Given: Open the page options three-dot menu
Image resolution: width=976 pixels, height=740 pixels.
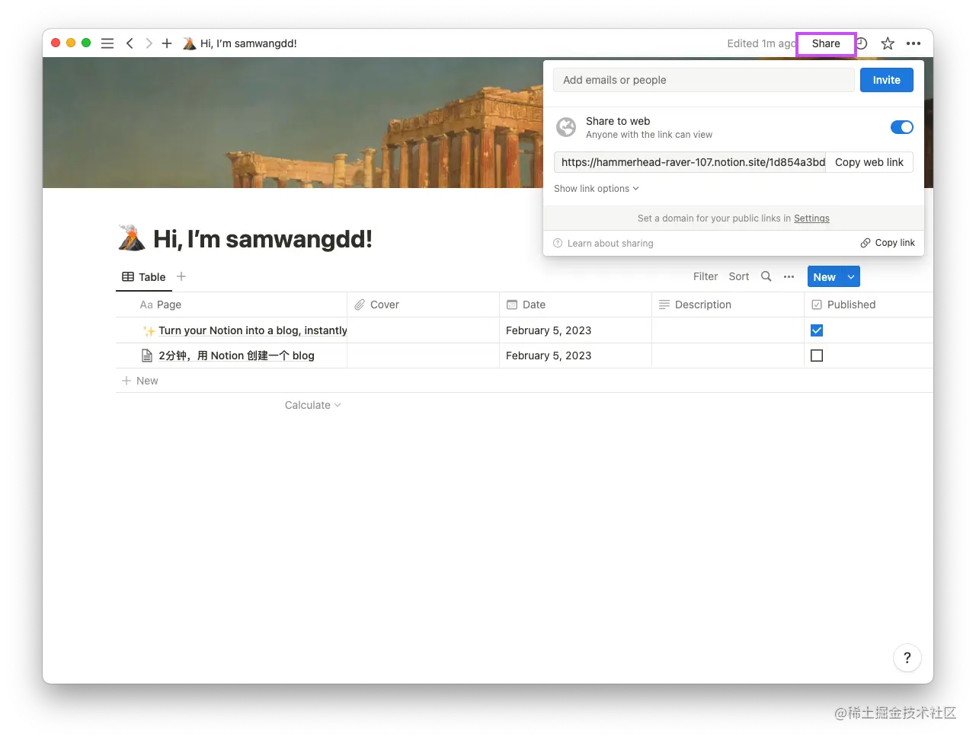Looking at the screenshot, I should click(914, 43).
